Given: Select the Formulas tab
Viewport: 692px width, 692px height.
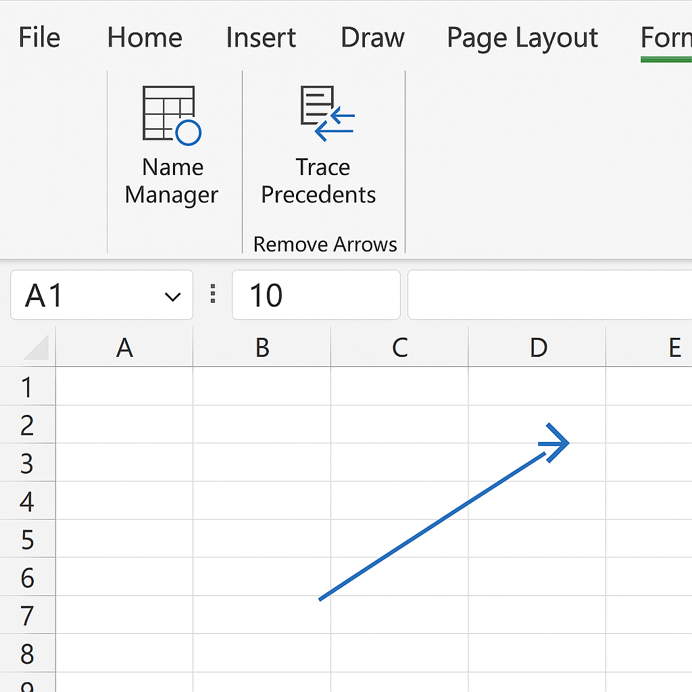Looking at the screenshot, I should pyautogui.click(x=666, y=38).
